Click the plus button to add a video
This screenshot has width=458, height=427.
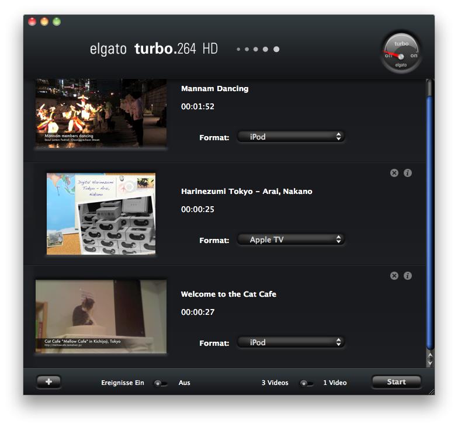49,382
